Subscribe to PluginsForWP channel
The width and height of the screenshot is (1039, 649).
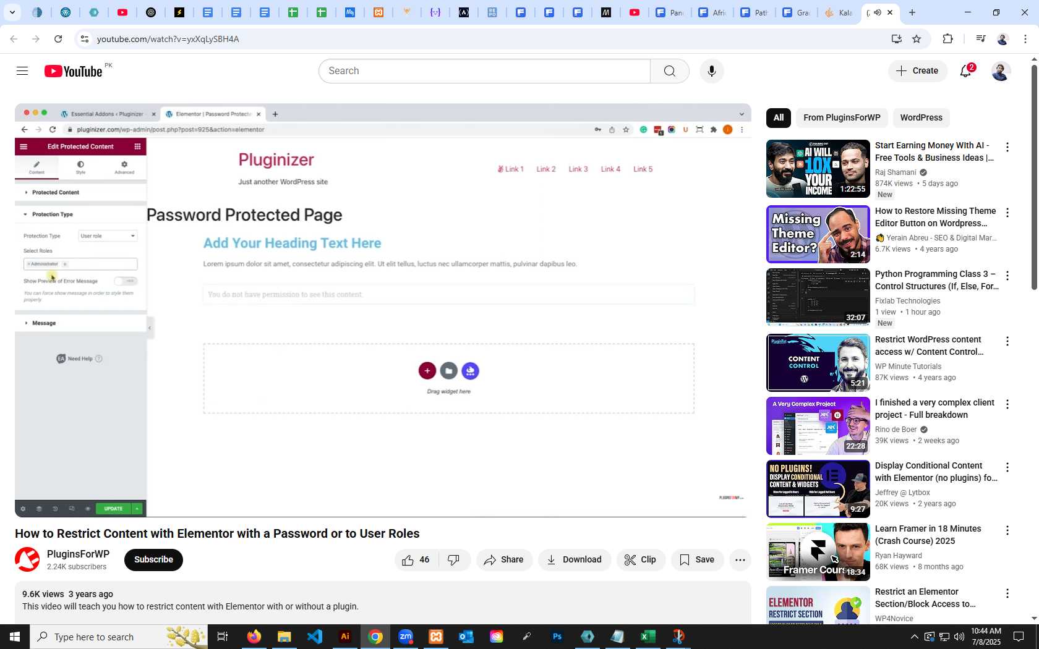pos(153,560)
